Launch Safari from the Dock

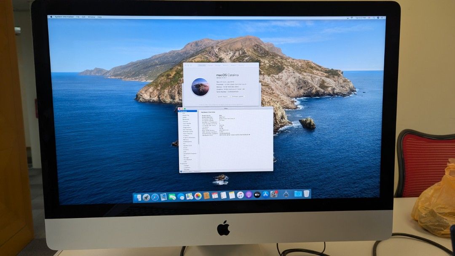click(155, 197)
